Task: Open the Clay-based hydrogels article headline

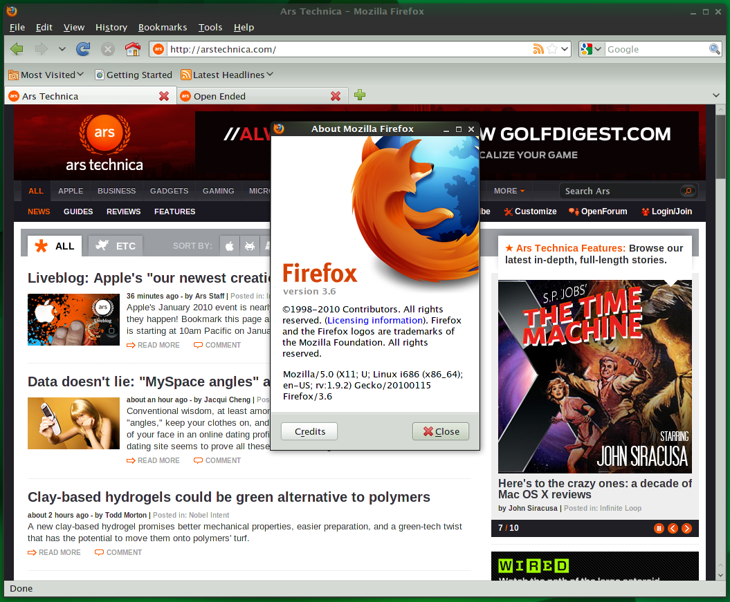Action: [x=228, y=497]
